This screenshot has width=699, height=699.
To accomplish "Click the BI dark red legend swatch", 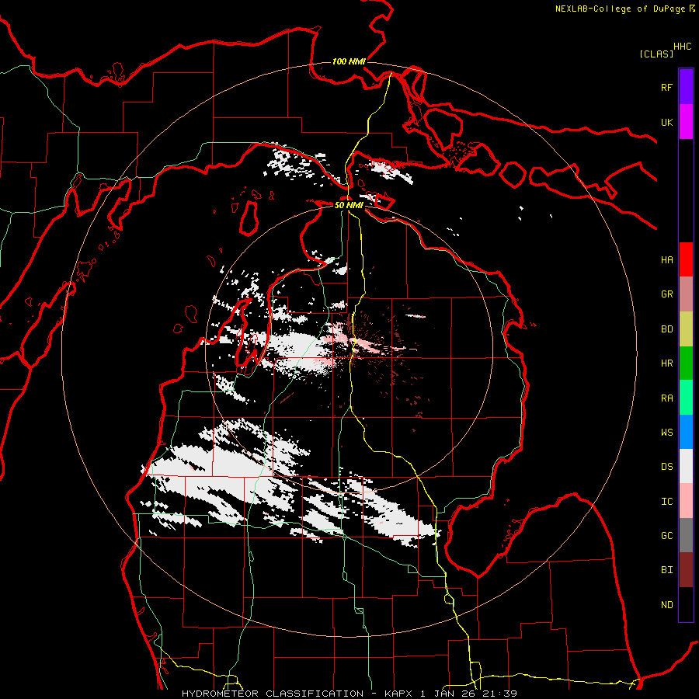I will point(686,570).
